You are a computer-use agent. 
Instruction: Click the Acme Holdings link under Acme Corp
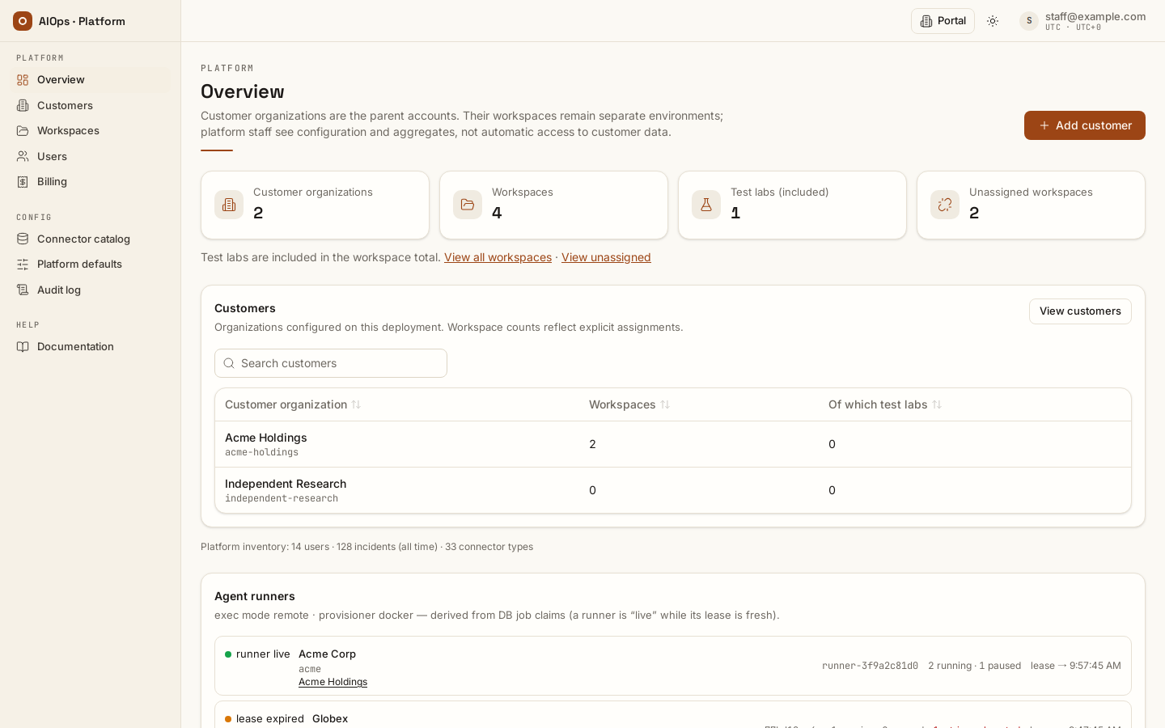(333, 682)
